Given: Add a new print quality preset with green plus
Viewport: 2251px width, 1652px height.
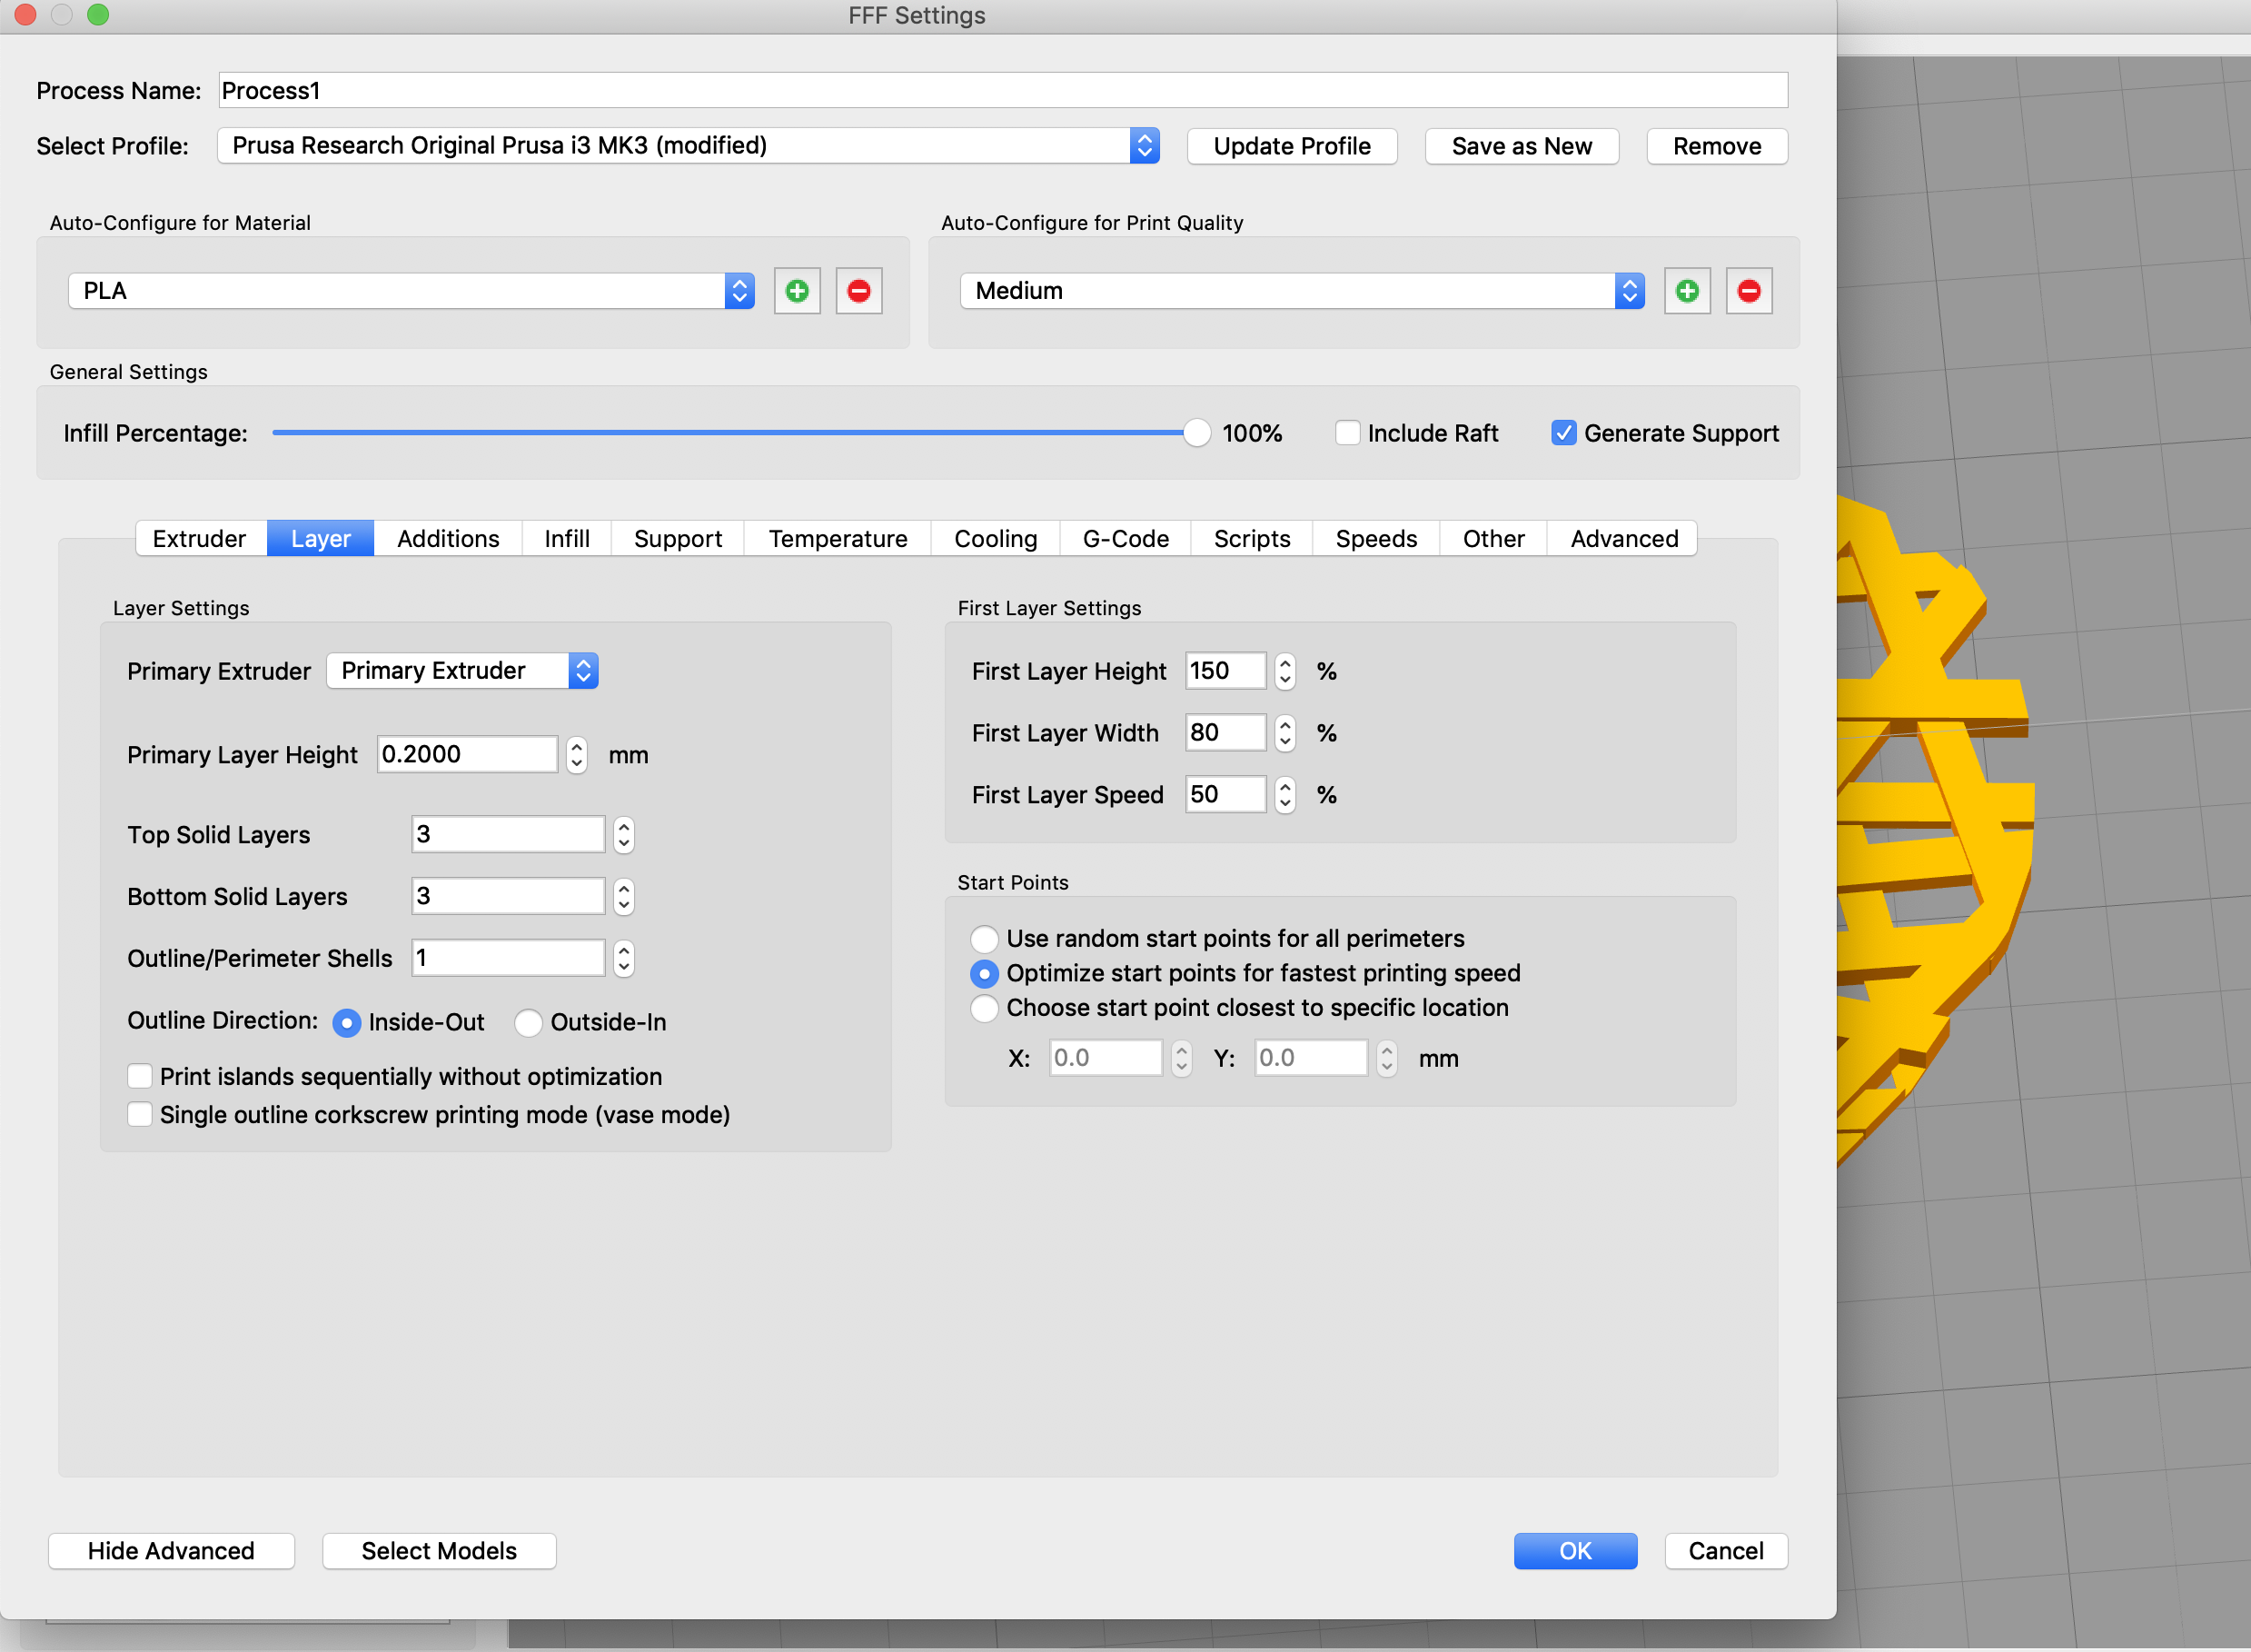Looking at the screenshot, I should pos(1687,291).
